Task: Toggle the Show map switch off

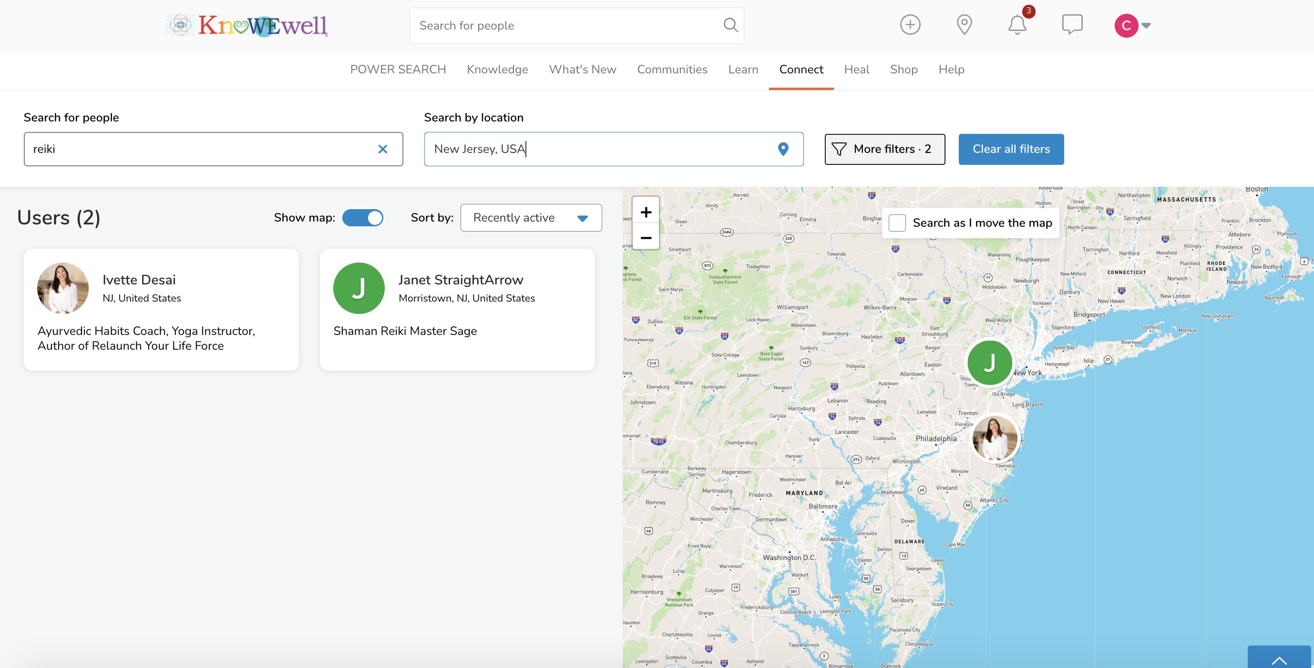Action: pos(363,218)
